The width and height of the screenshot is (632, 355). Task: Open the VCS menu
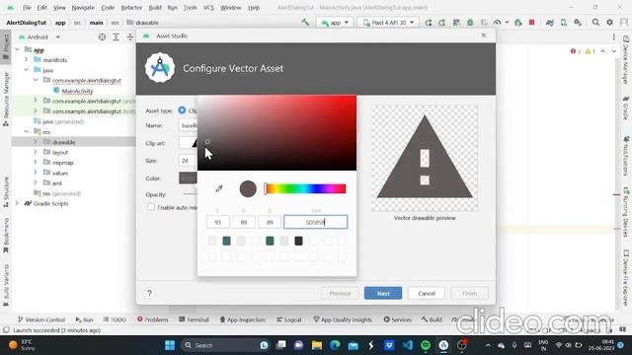tap(208, 8)
